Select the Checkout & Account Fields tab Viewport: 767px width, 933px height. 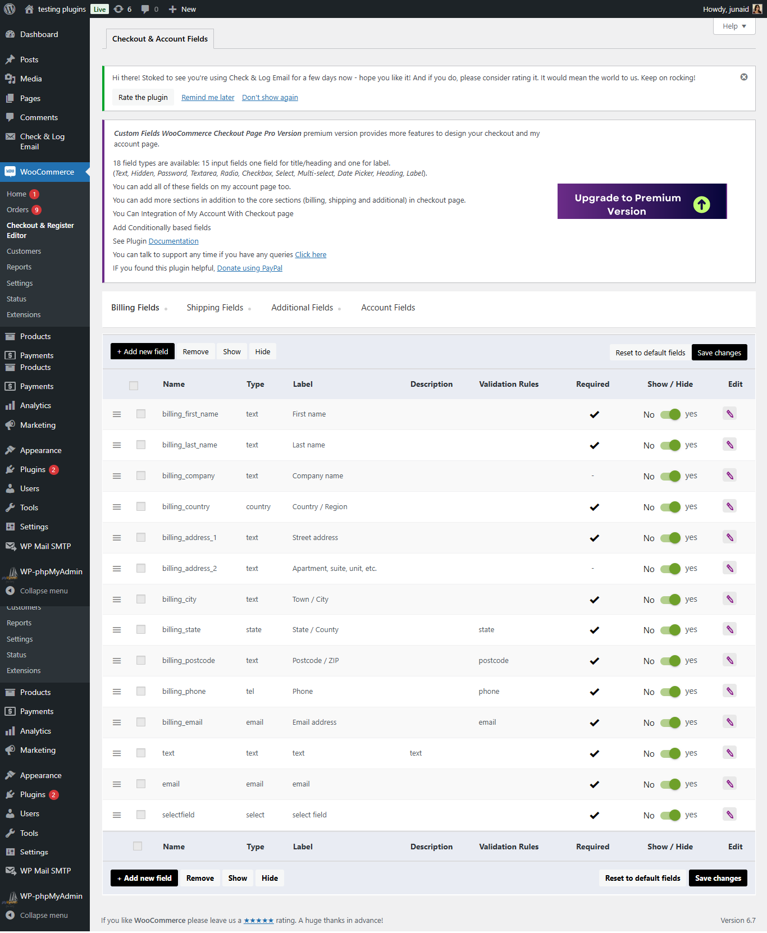(x=160, y=39)
